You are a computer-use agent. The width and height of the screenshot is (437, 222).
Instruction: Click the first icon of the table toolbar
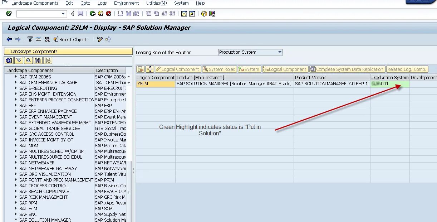[141, 69]
